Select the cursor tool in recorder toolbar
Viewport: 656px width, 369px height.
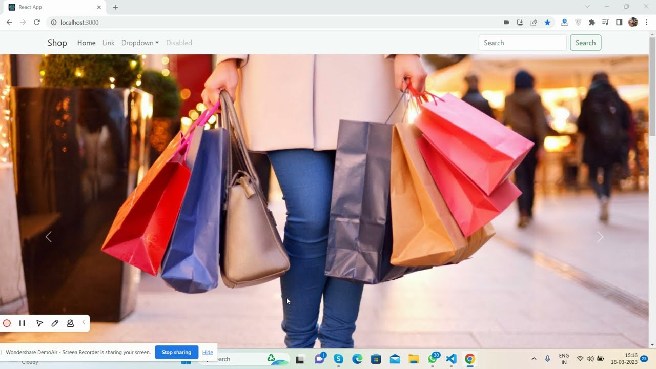[39, 323]
